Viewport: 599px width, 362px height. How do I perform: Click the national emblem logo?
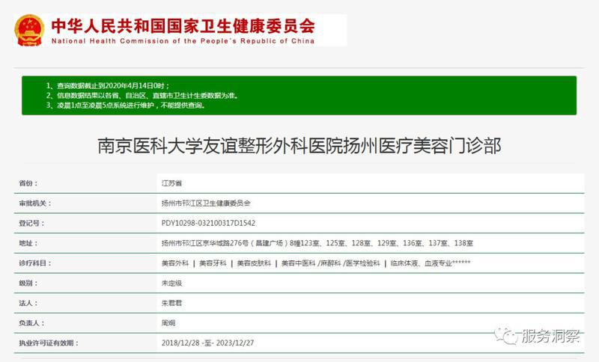(28, 30)
